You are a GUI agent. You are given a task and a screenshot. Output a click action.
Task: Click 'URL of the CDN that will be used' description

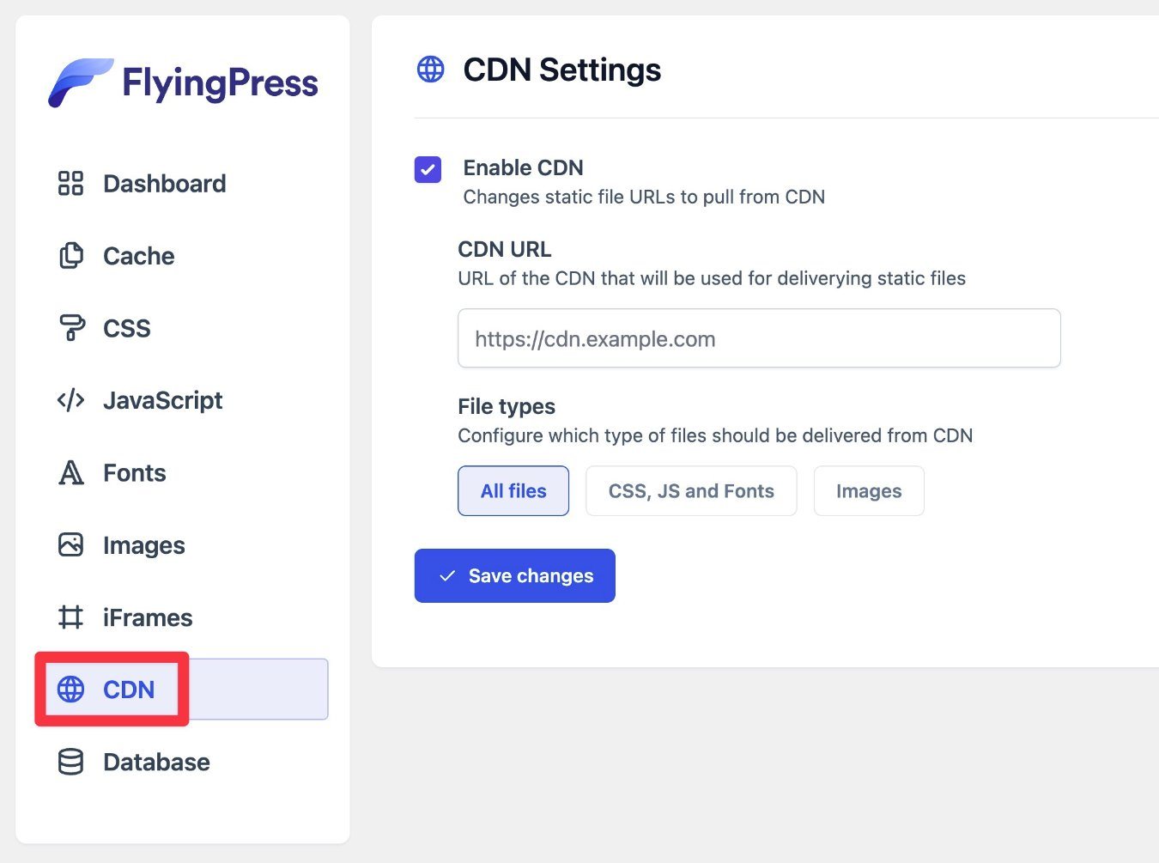712,278
